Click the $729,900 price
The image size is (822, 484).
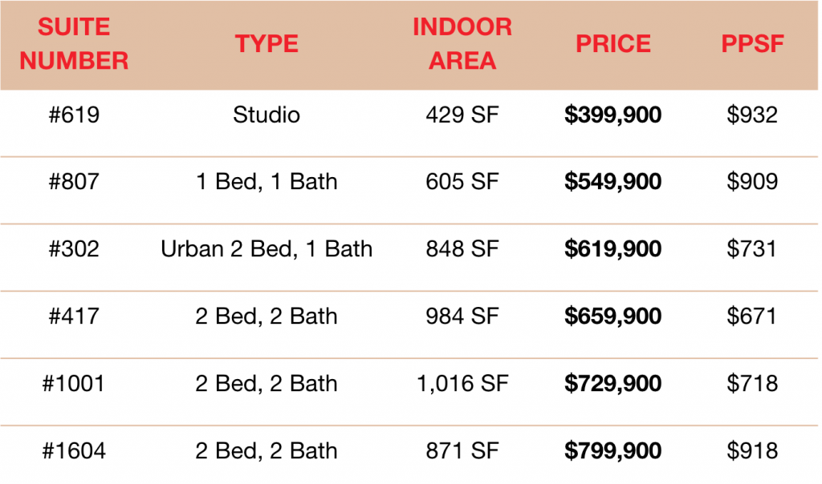tap(613, 384)
